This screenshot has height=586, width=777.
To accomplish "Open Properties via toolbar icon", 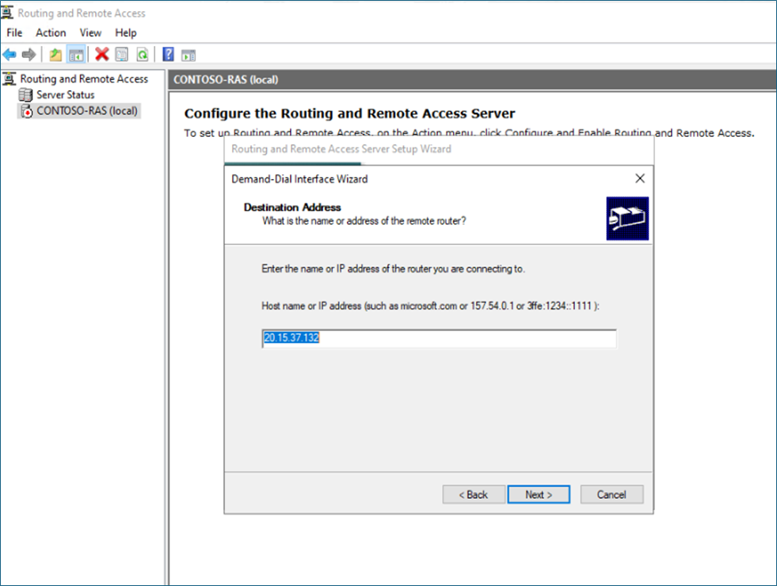I will (121, 55).
